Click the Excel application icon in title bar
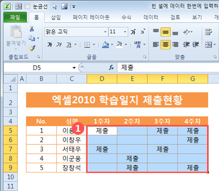 [7, 6]
